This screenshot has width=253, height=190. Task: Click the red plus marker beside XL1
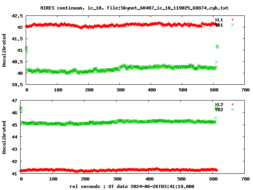(232, 20)
